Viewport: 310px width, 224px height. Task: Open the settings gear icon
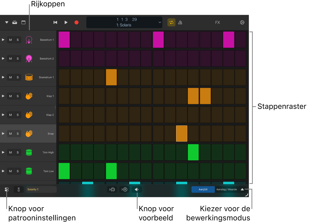242,22
